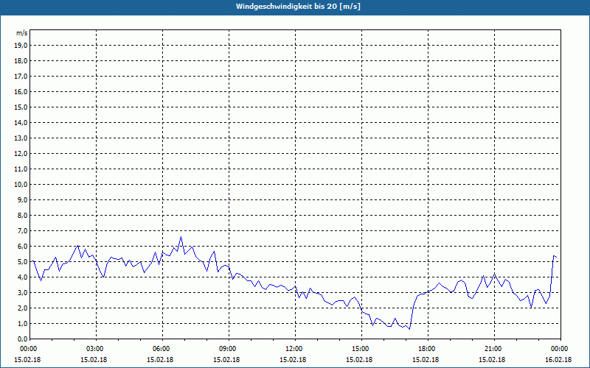Image resolution: width=590 pixels, height=368 pixels.
Task: Select the 5,0 y-axis label
Action: (x=23, y=262)
